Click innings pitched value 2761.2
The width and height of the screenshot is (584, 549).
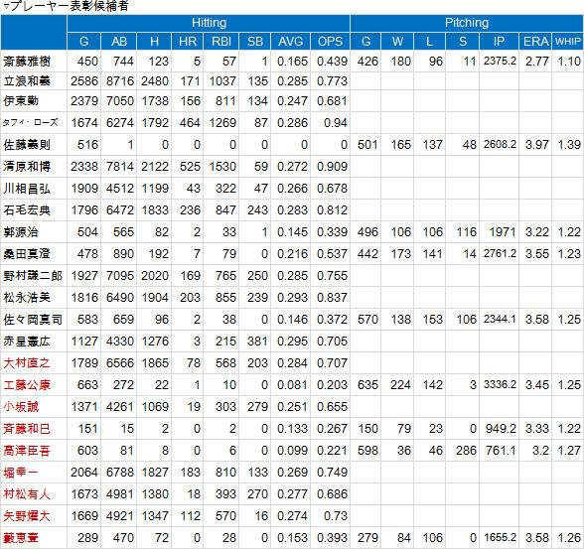[500, 254]
